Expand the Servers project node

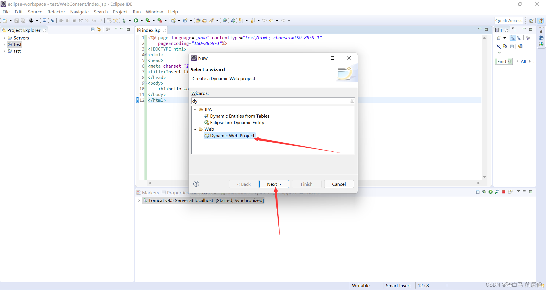coord(4,38)
